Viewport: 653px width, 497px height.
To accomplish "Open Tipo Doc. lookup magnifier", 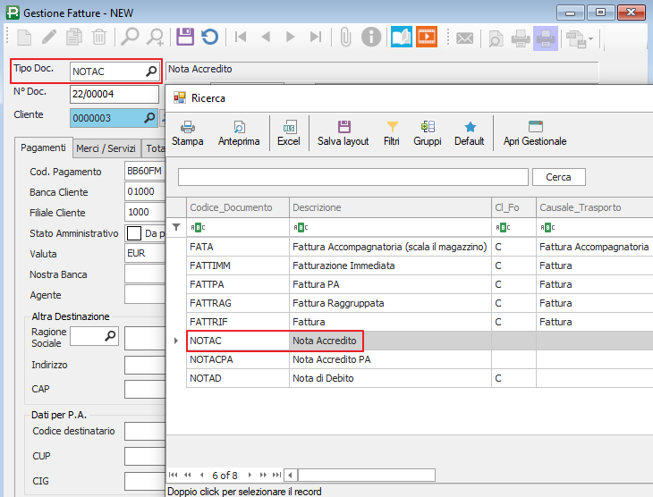I will point(151,71).
